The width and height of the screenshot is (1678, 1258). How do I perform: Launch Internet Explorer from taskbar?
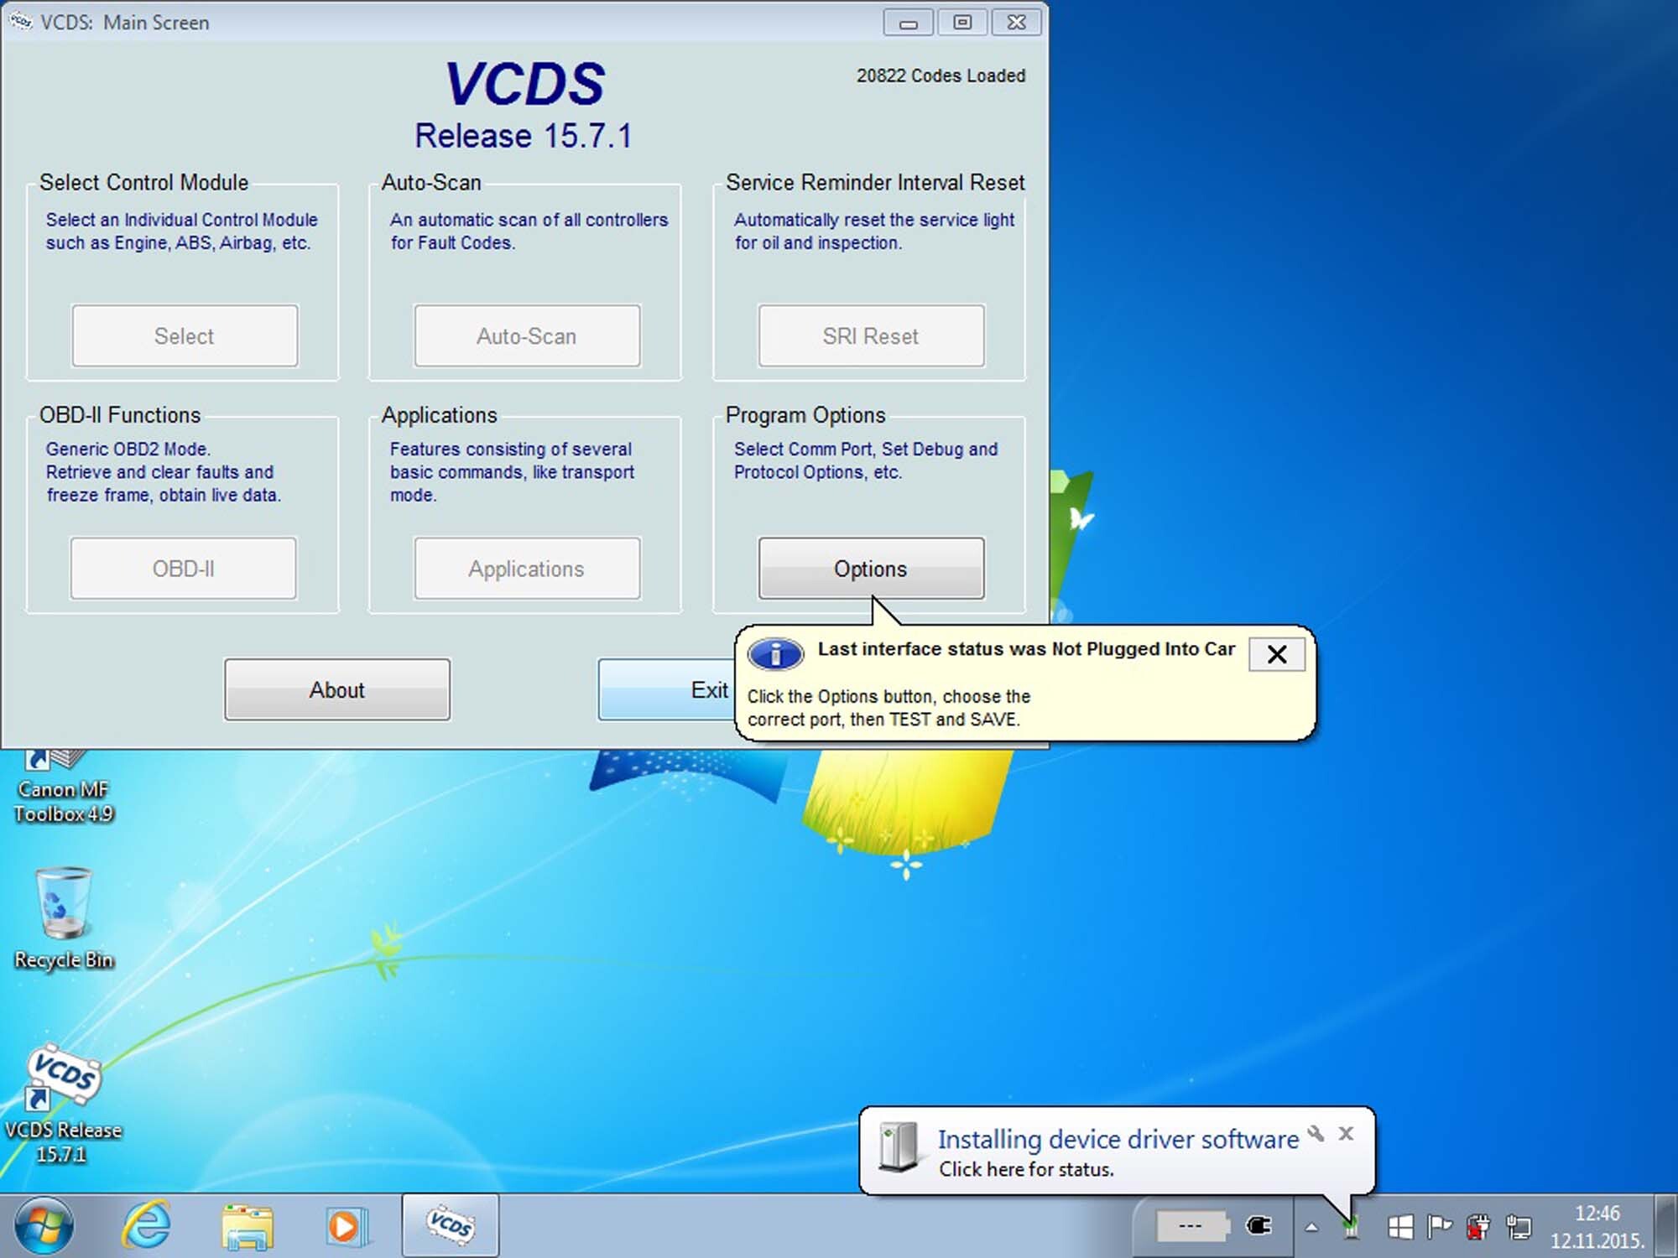[147, 1225]
